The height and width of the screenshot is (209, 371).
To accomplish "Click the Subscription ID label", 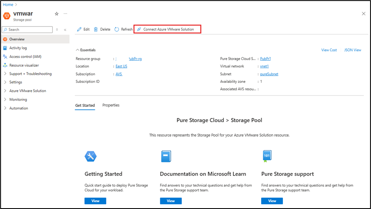I will [87, 81].
